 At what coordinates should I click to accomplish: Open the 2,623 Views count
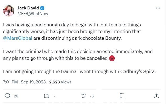click(x=60, y=82)
